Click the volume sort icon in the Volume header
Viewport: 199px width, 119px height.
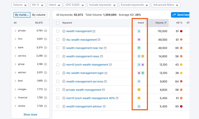[166, 23]
